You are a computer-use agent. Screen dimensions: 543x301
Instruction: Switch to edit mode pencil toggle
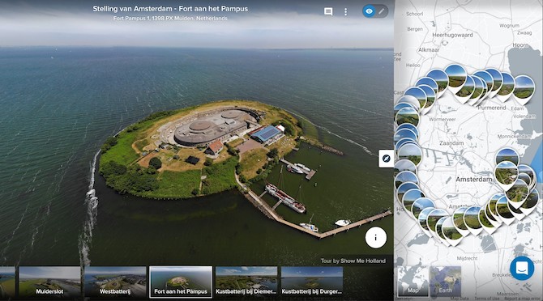pos(381,11)
